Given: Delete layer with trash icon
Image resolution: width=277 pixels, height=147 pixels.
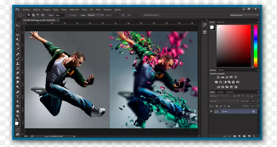Looking at the screenshot, I should coord(254,136).
